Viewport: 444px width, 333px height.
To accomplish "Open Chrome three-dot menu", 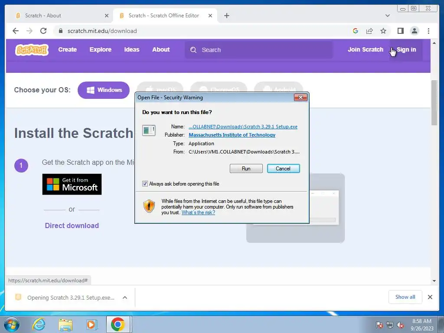I will point(428,31).
